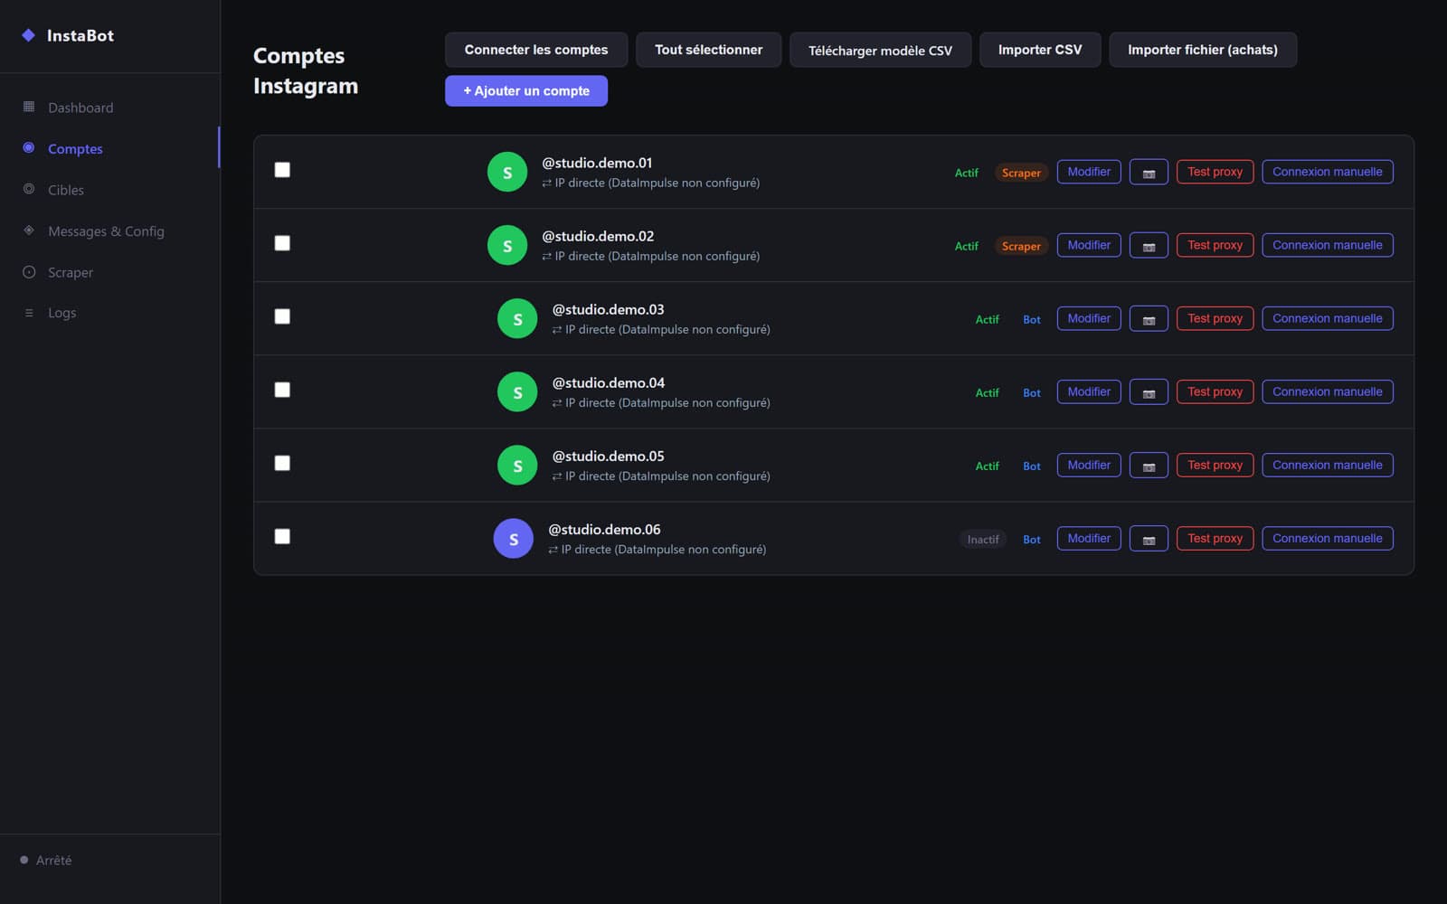Test proxy for @studio.demo.01
This screenshot has height=904, width=1447.
(1215, 172)
